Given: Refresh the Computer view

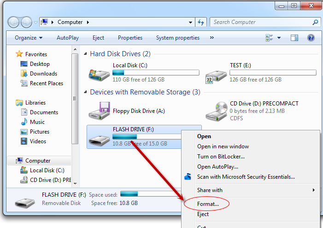Looking at the screenshot, I should (201, 22).
